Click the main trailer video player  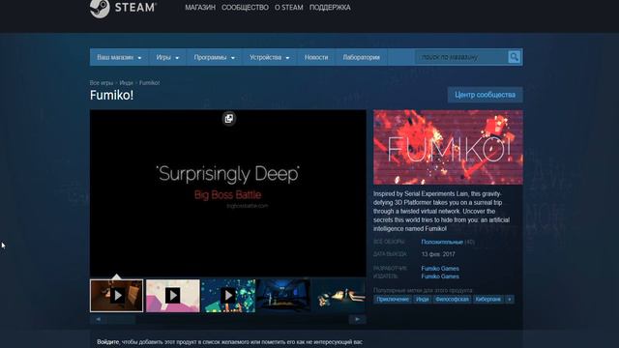coord(228,193)
